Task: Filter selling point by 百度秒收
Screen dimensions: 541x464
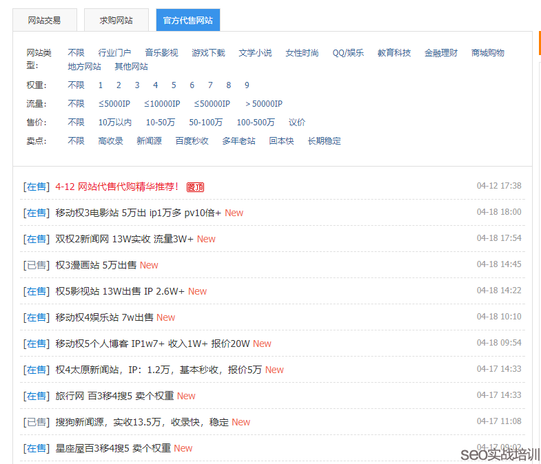Action: pyautogui.click(x=192, y=141)
